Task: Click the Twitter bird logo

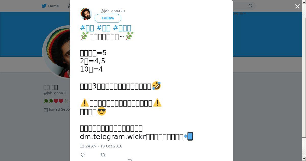Action: click(x=44, y=6)
